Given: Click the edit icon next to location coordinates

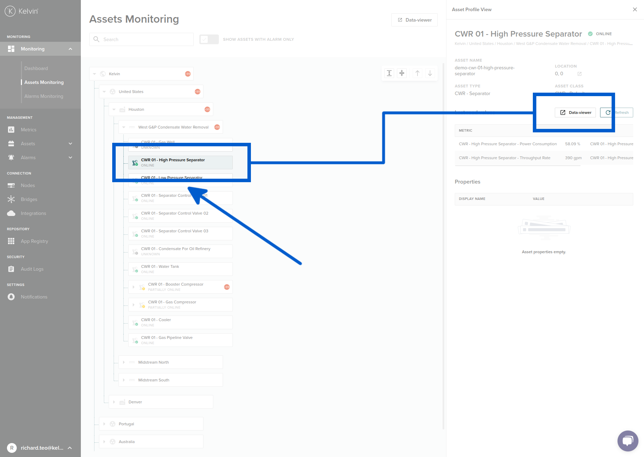Looking at the screenshot, I should click(x=580, y=73).
